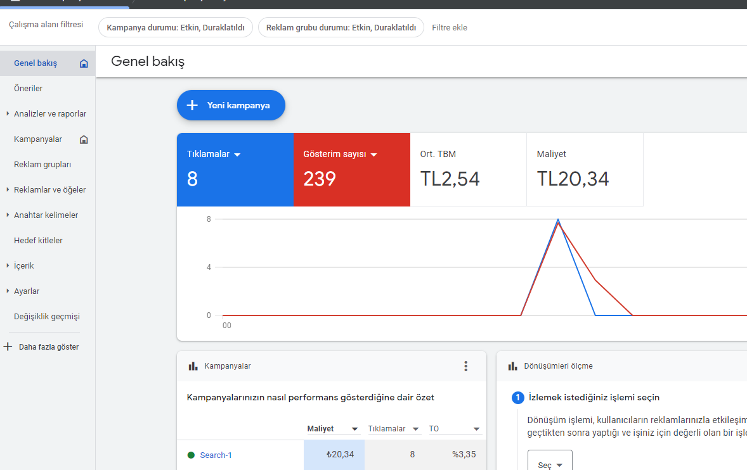747x470 pixels.
Task: Open Değişiklik geçmişi in sidebar
Action: [x=47, y=317]
